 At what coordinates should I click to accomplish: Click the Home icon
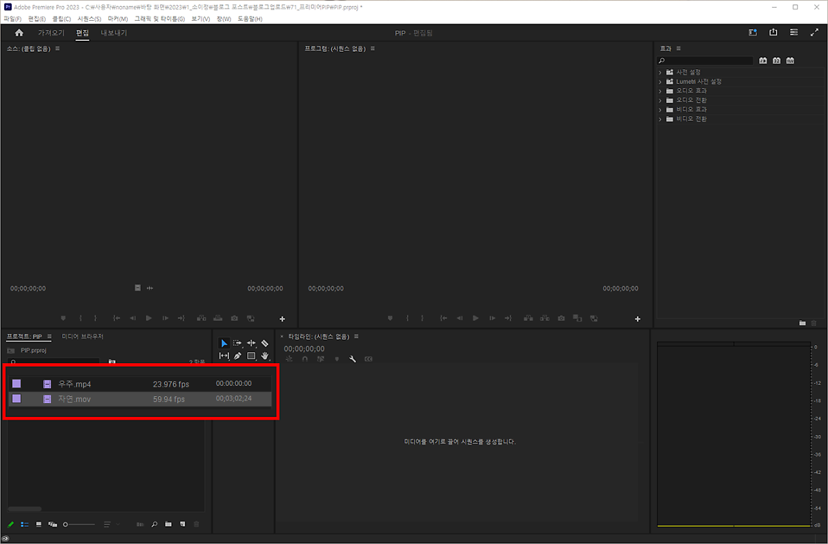(19, 32)
